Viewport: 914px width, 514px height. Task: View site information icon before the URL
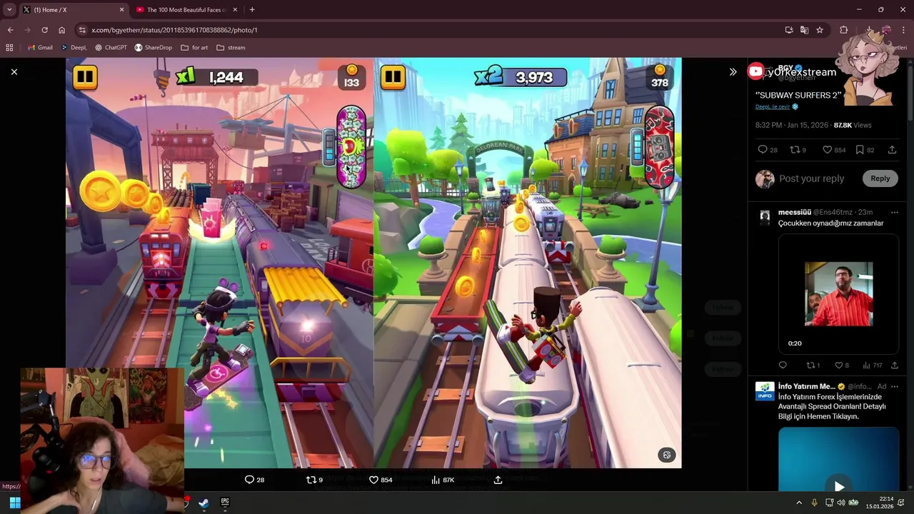click(x=82, y=30)
